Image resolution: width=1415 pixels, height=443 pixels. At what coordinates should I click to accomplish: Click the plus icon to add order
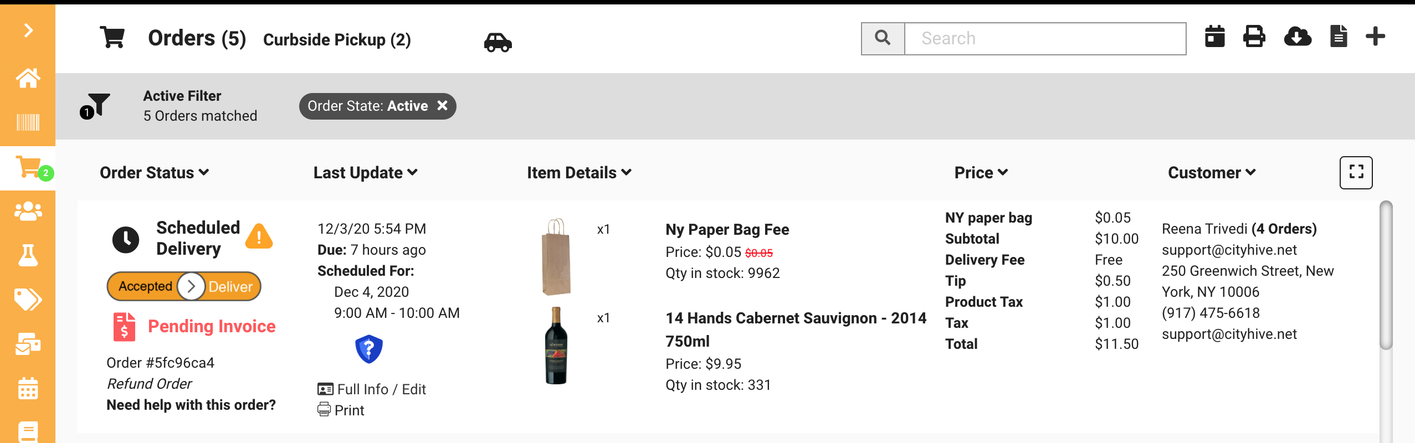[x=1375, y=37]
